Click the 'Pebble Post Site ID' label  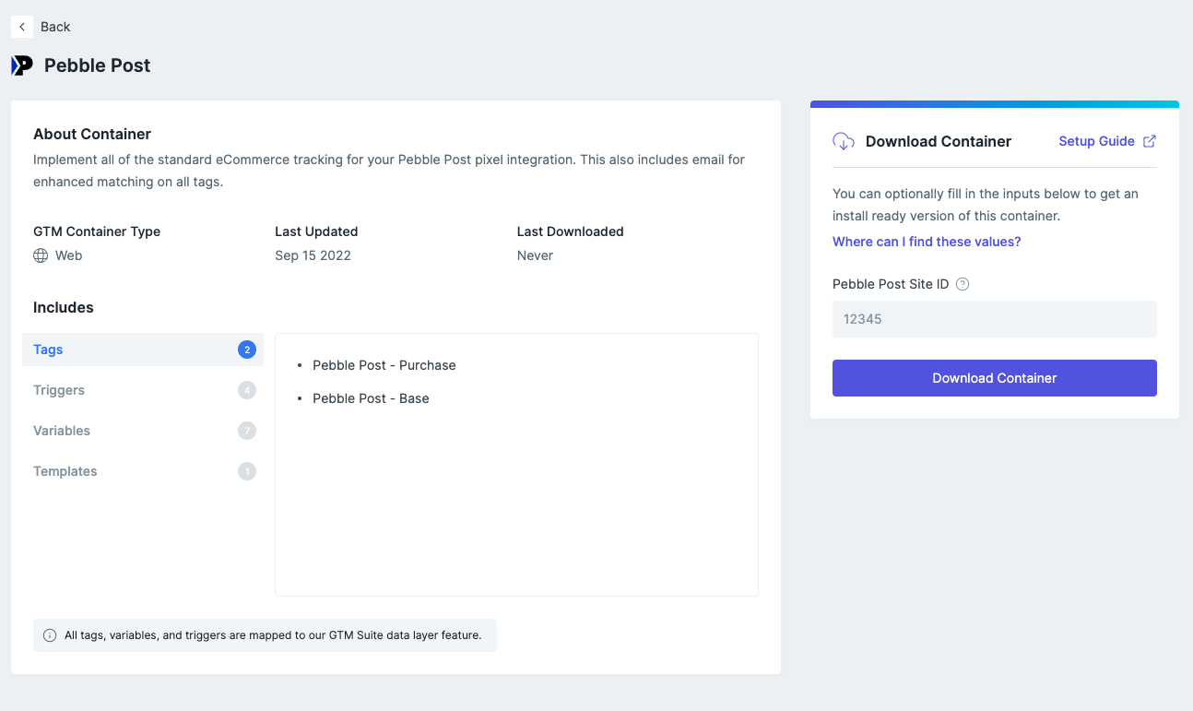[891, 284]
